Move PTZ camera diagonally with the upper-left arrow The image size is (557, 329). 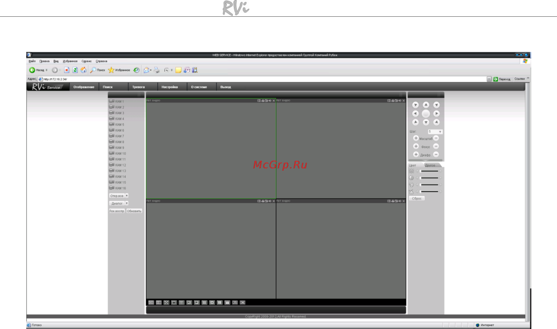(x=415, y=105)
